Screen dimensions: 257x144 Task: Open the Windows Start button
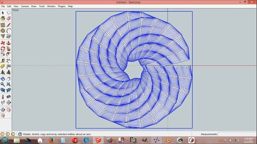pyautogui.click(x=5, y=140)
